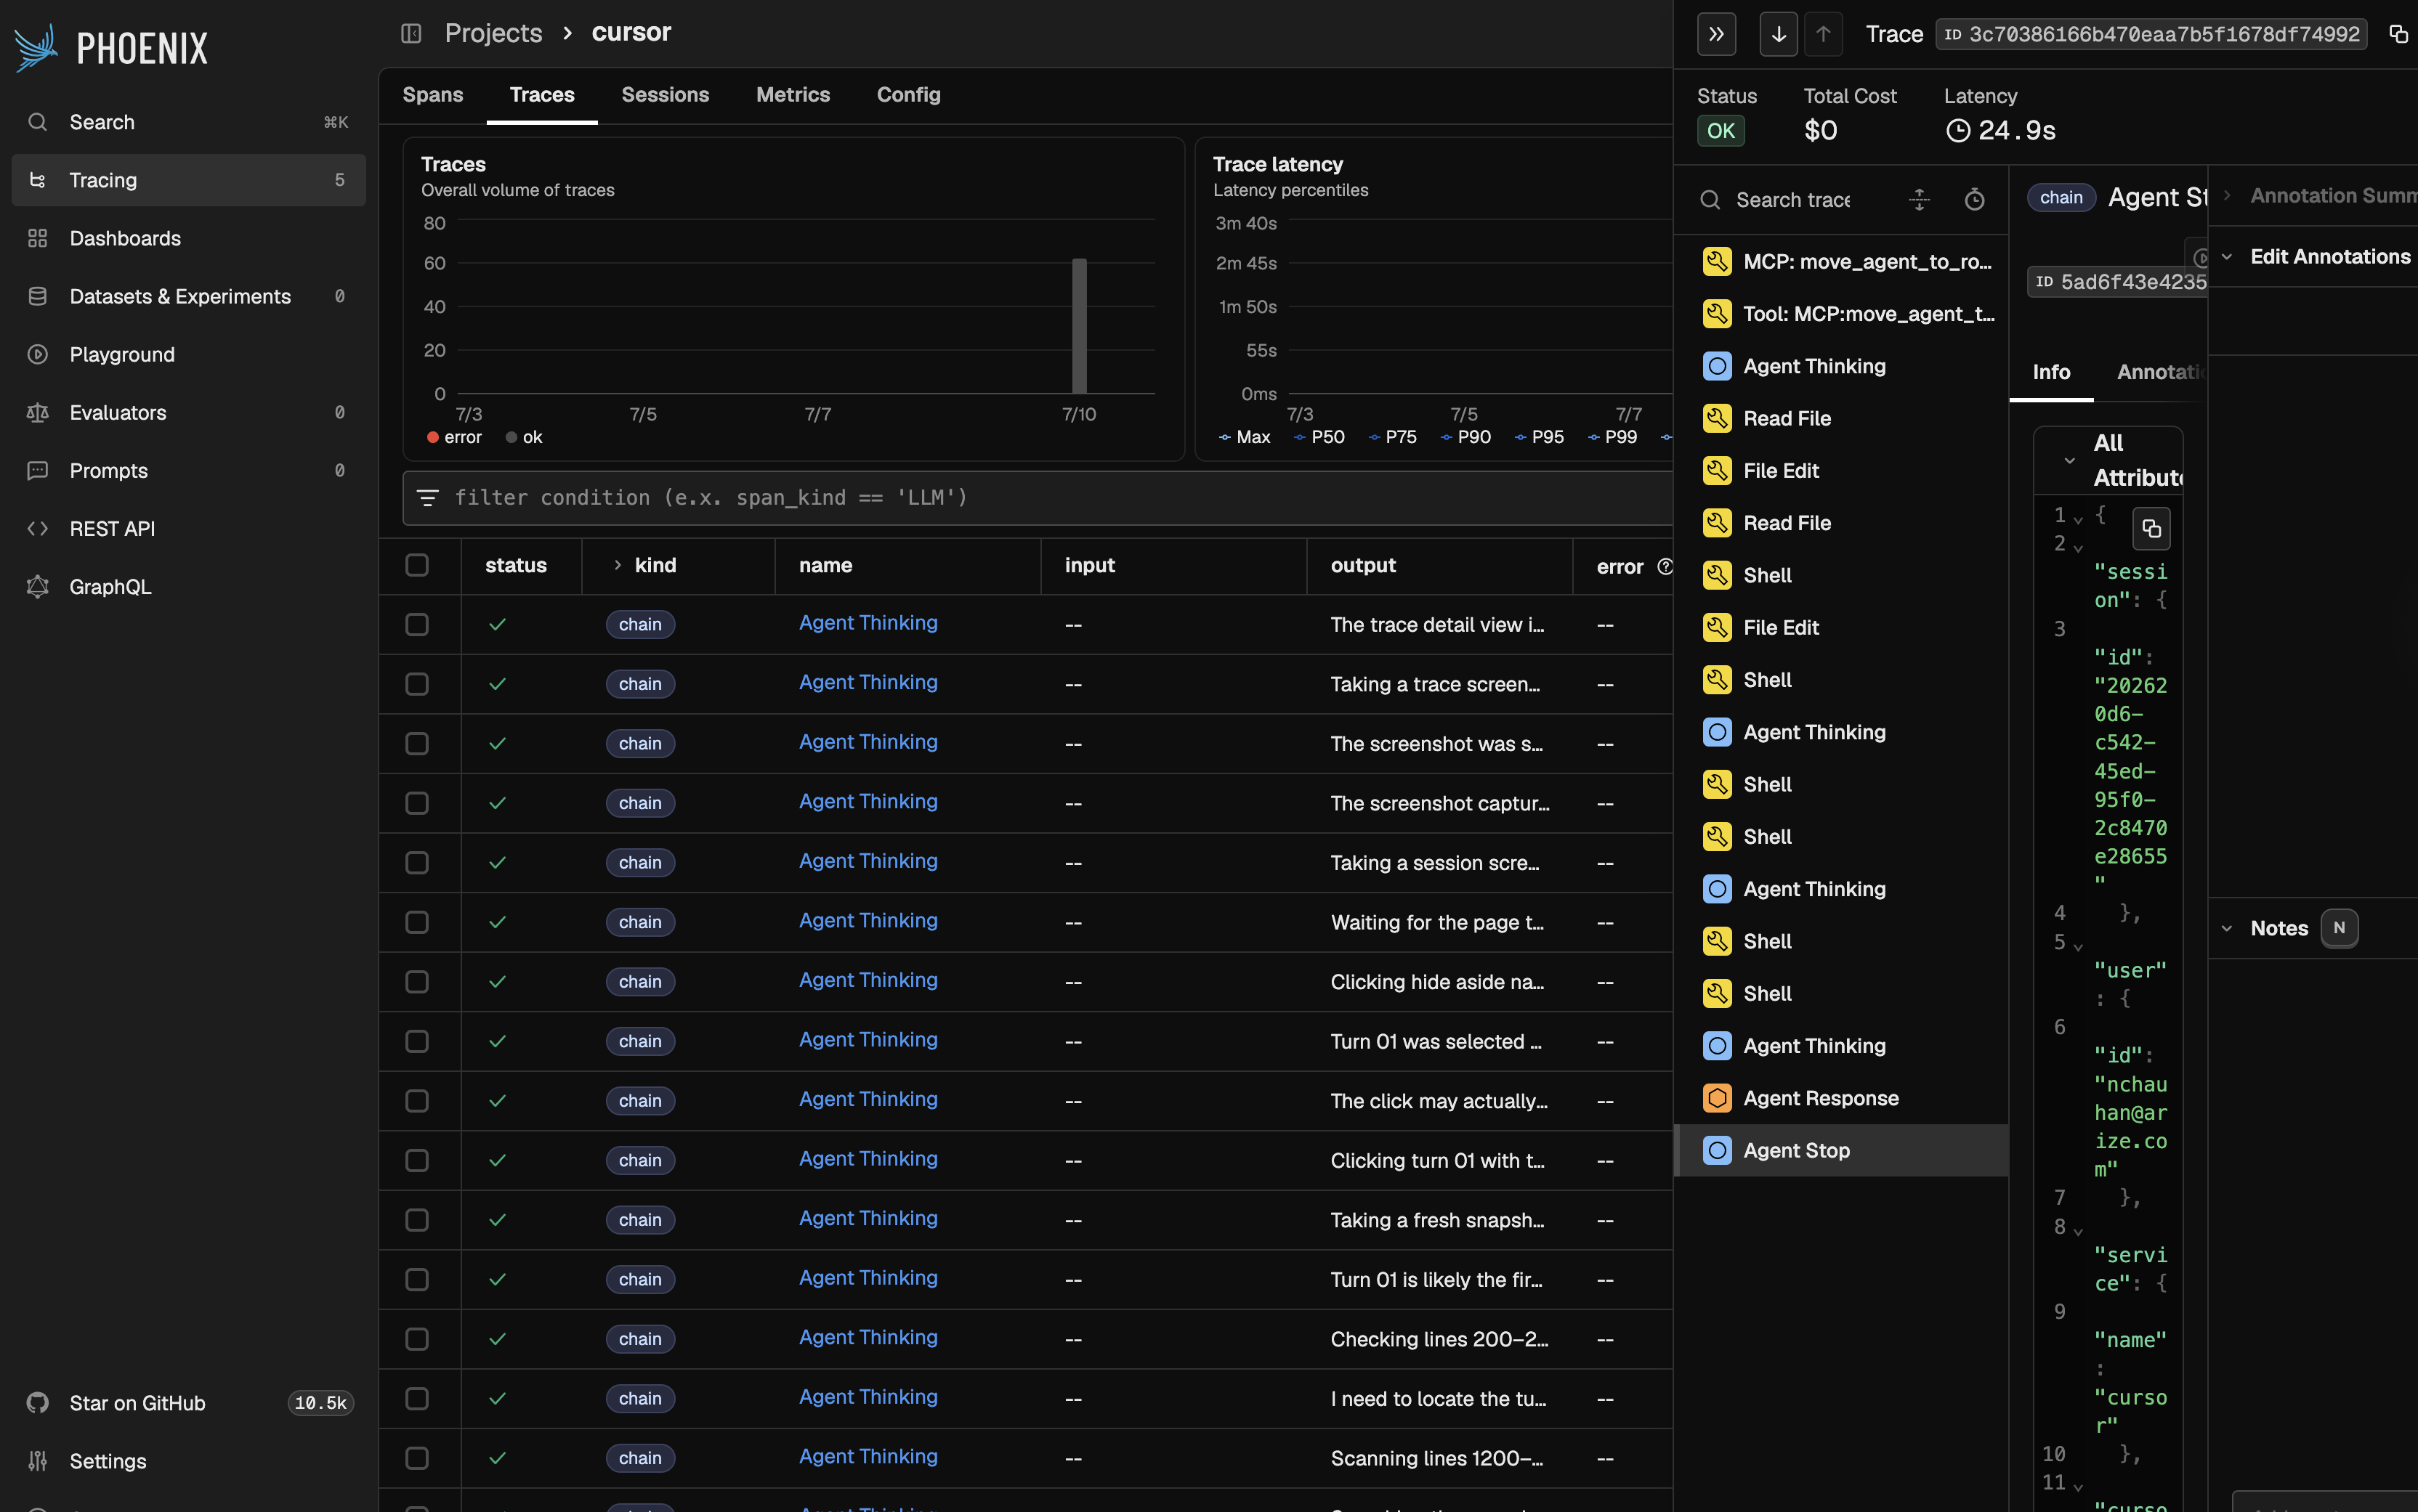Screen dimensions: 2418x1512
Task: Copy the trace ID to clipboard
Action: coord(2398,34)
